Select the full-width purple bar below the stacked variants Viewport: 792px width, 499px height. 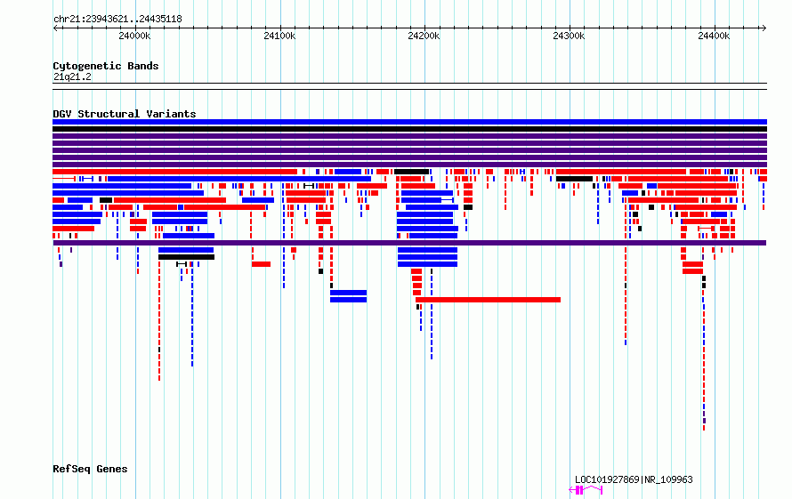coord(409,243)
